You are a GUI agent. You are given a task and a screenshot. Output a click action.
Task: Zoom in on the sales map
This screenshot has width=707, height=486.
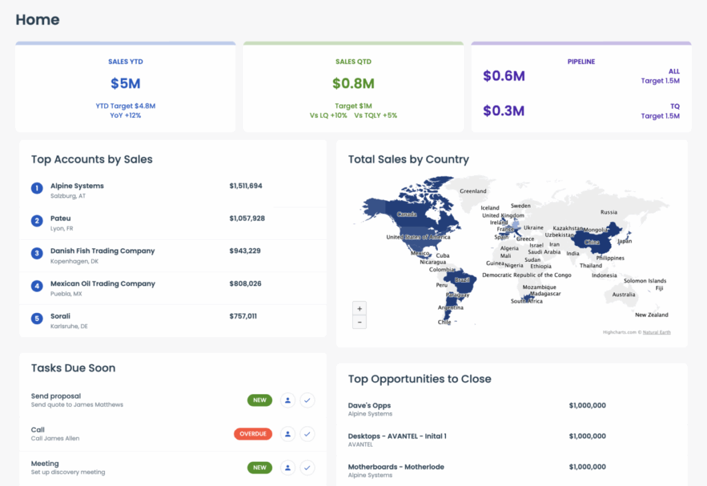359,309
